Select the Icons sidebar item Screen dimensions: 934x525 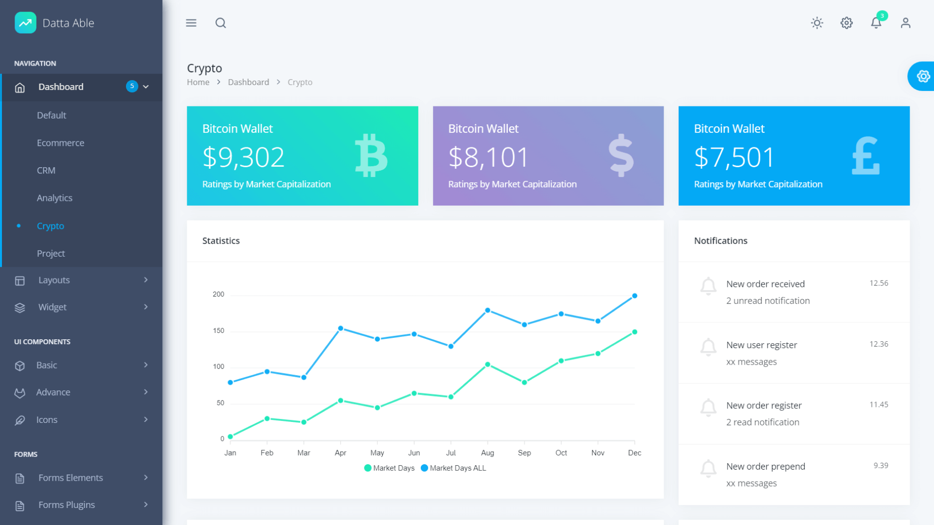[x=47, y=420]
